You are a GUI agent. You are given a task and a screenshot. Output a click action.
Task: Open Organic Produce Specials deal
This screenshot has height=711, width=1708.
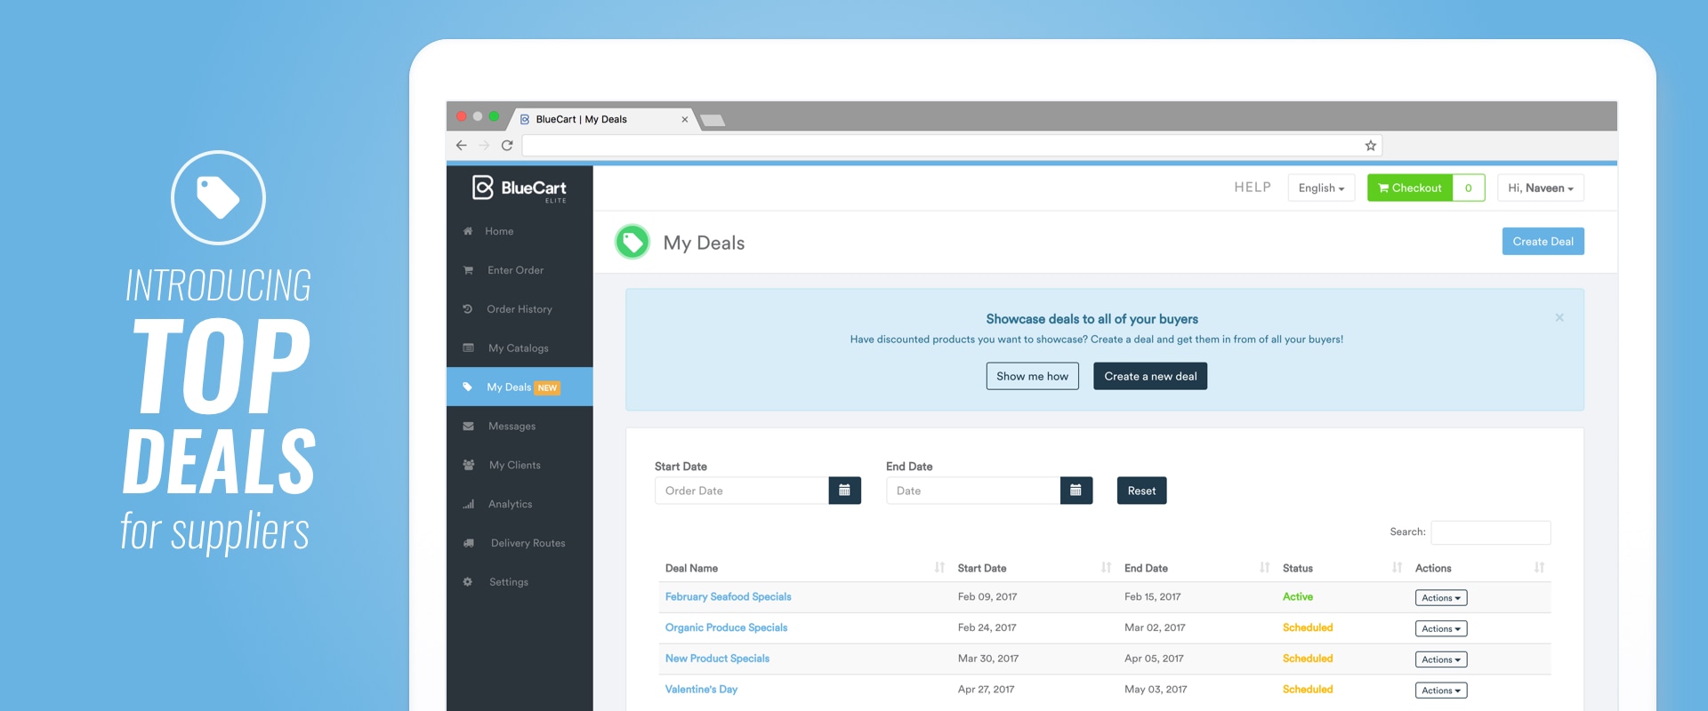726,627
